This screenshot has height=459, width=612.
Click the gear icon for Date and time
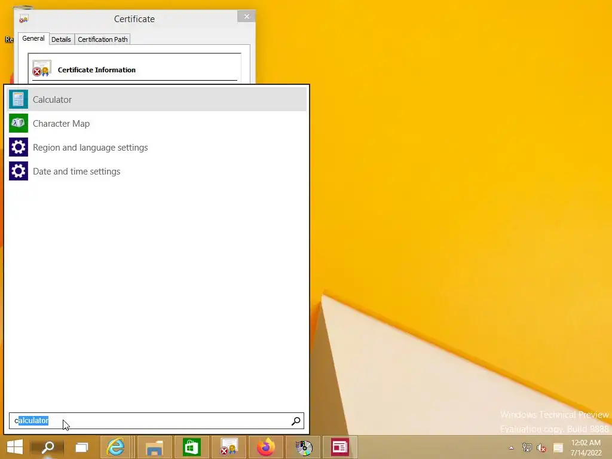click(x=19, y=172)
